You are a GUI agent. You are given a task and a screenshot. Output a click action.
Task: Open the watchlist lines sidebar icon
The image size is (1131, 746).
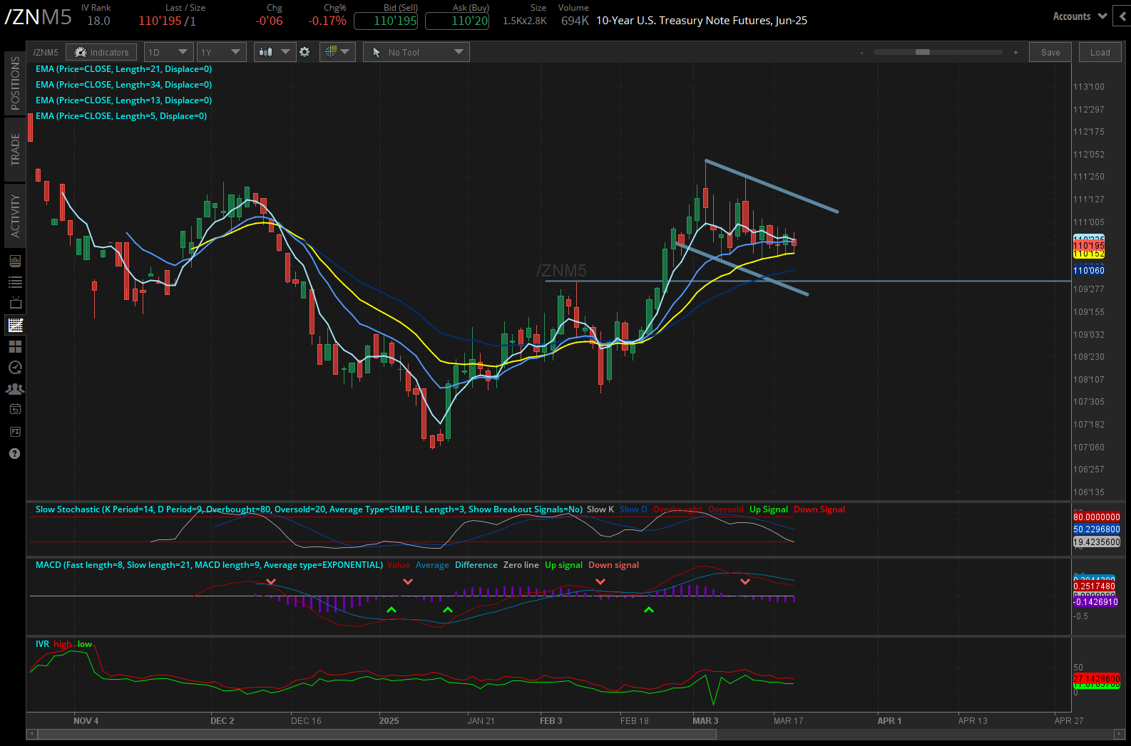[x=15, y=282]
